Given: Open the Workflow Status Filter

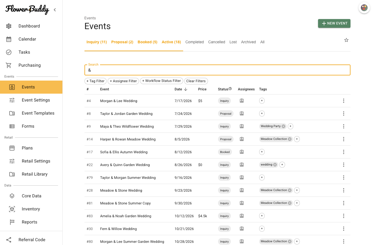Looking at the screenshot, I should 162,81.
